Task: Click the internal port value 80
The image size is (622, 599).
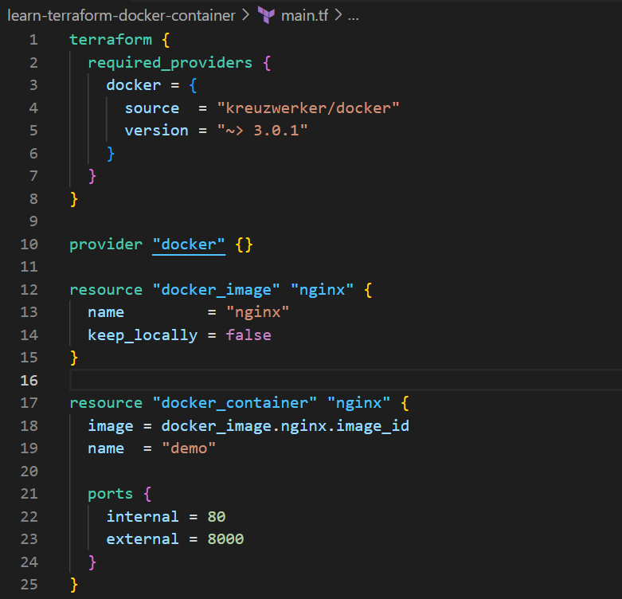Action: tap(217, 517)
